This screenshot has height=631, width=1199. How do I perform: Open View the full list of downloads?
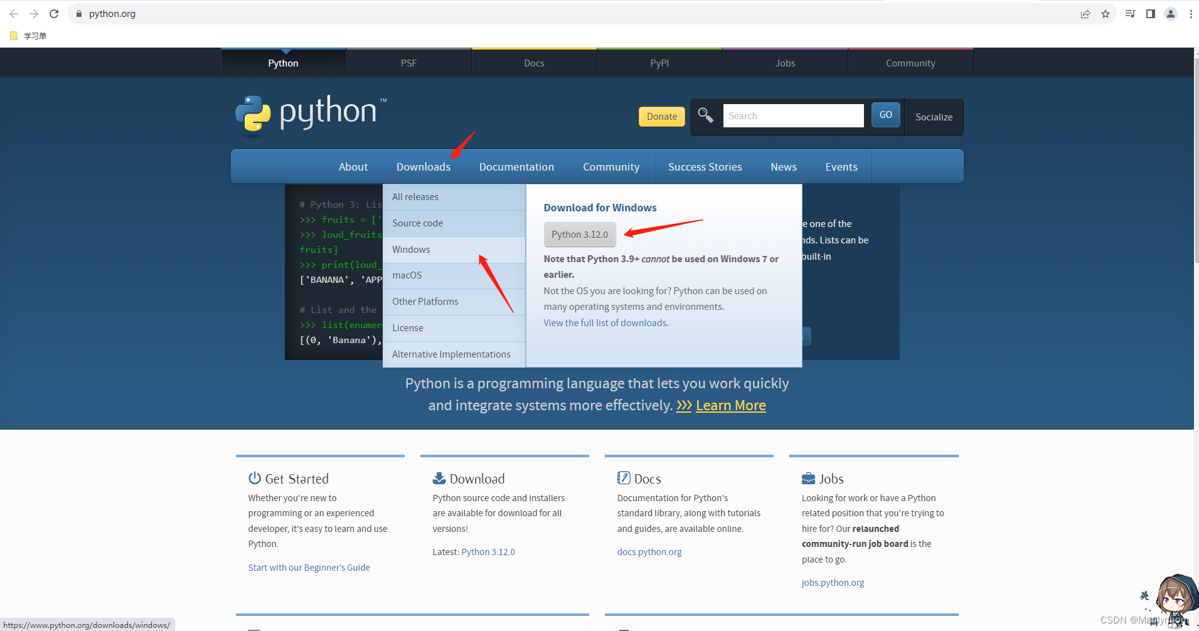point(605,323)
